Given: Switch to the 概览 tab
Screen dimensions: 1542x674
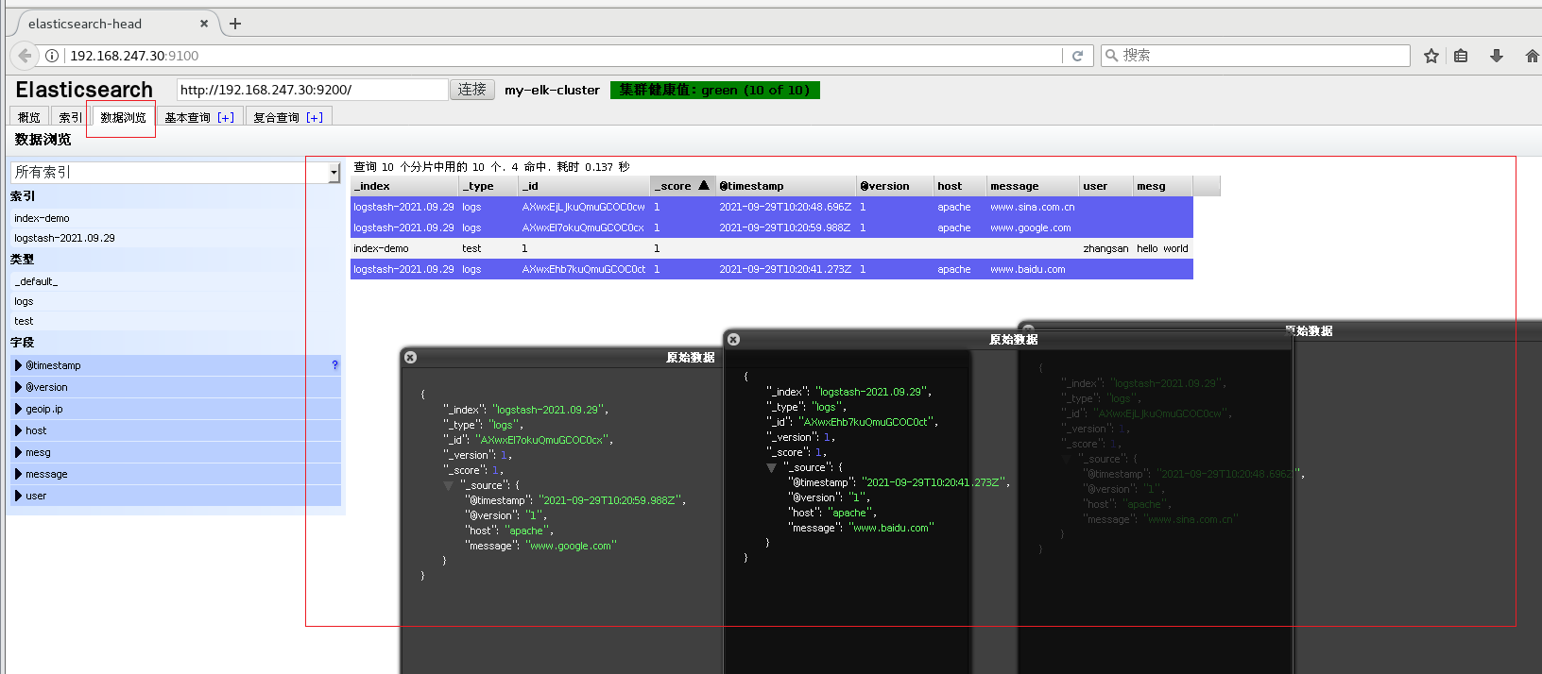Looking at the screenshot, I should pos(29,117).
